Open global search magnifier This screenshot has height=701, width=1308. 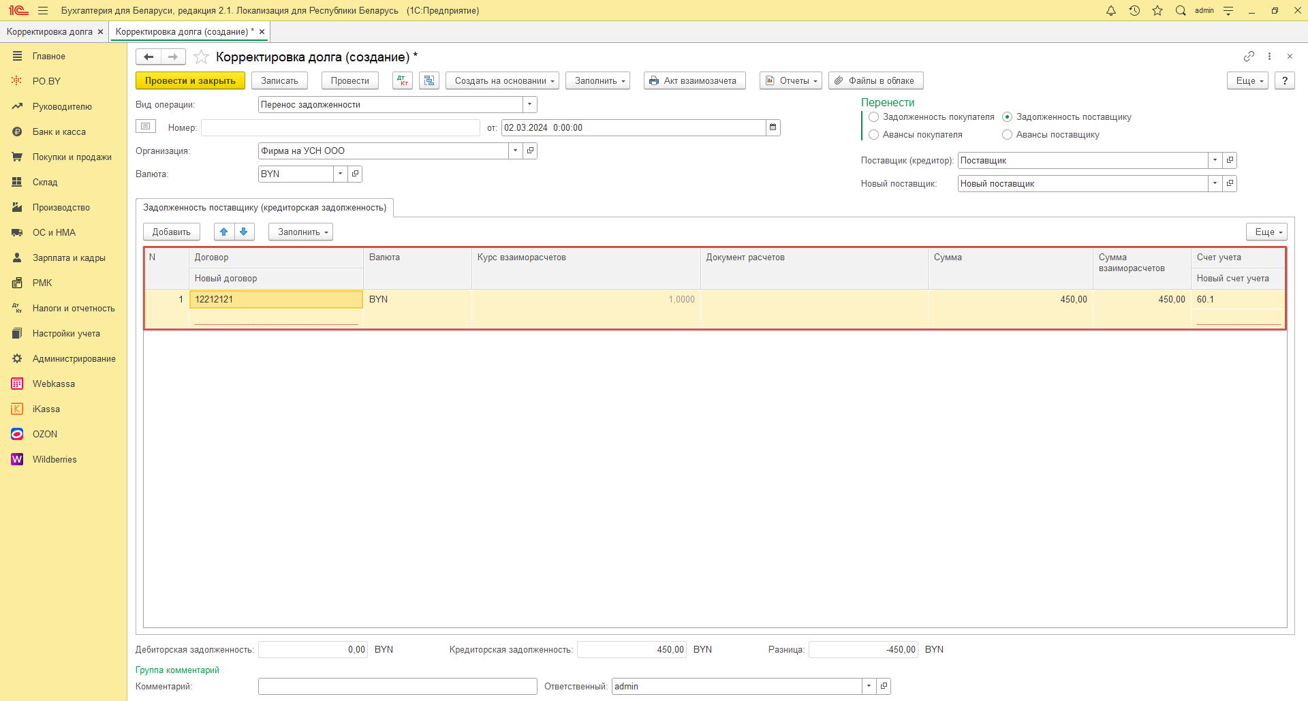point(1181,10)
